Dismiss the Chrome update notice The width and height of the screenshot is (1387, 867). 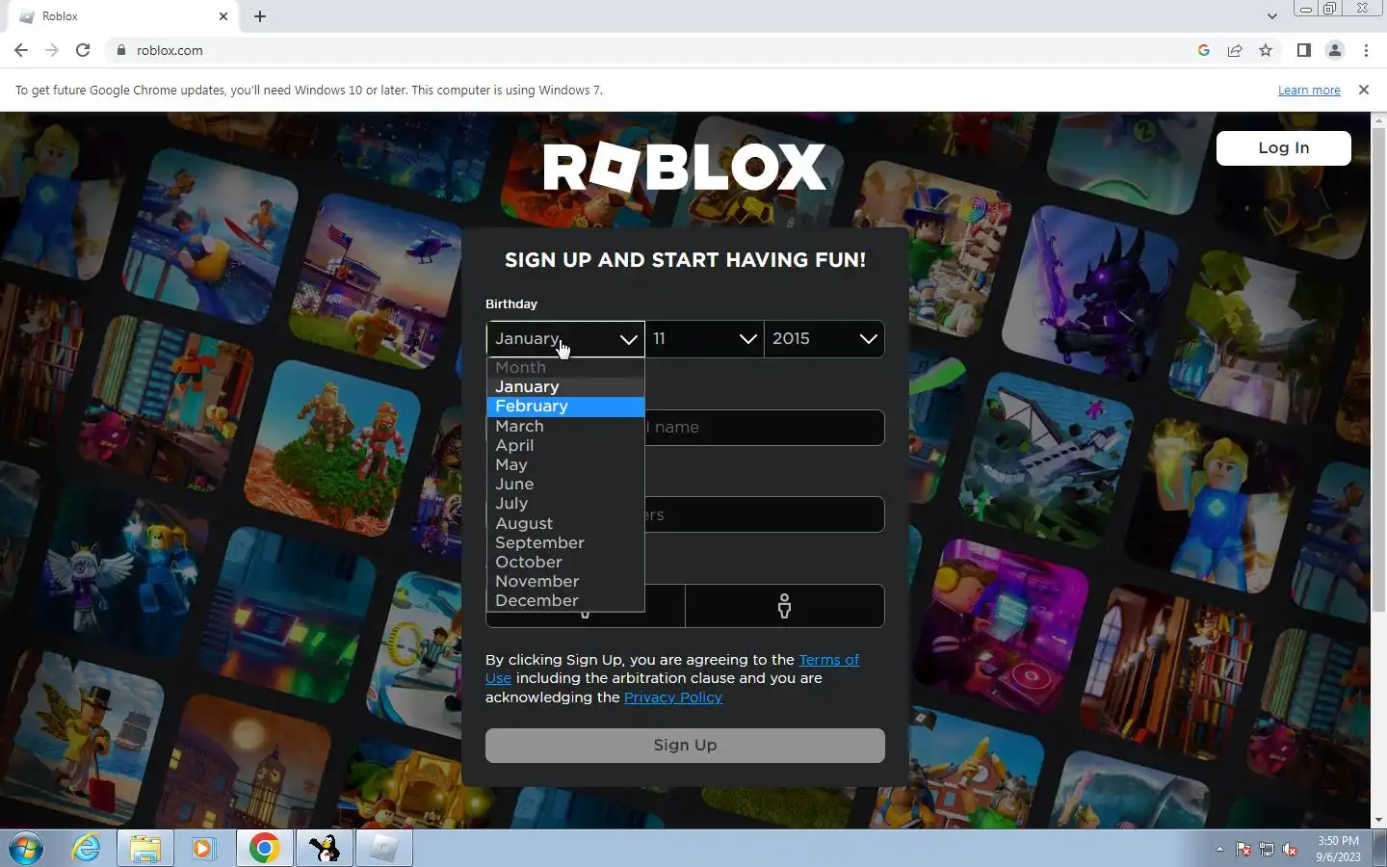click(x=1363, y=90)
